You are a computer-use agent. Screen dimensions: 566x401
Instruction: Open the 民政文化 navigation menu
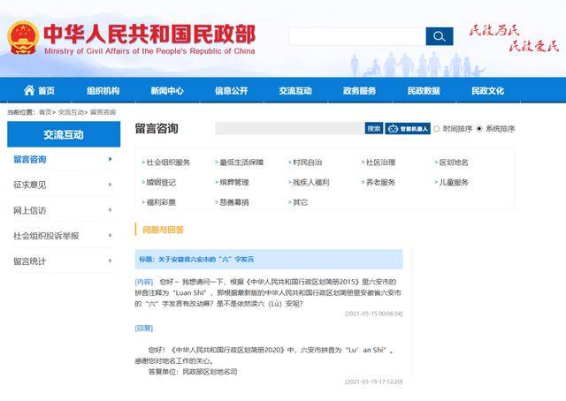pyautogui.click(x=488, y=90)
